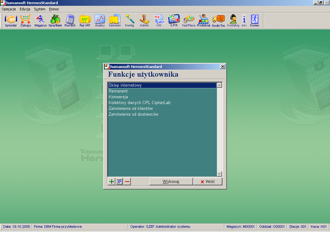This screenshot has height=232, width=330.
Task: Click the Magazyn: M00001 status entry
Action: (240, 227)
